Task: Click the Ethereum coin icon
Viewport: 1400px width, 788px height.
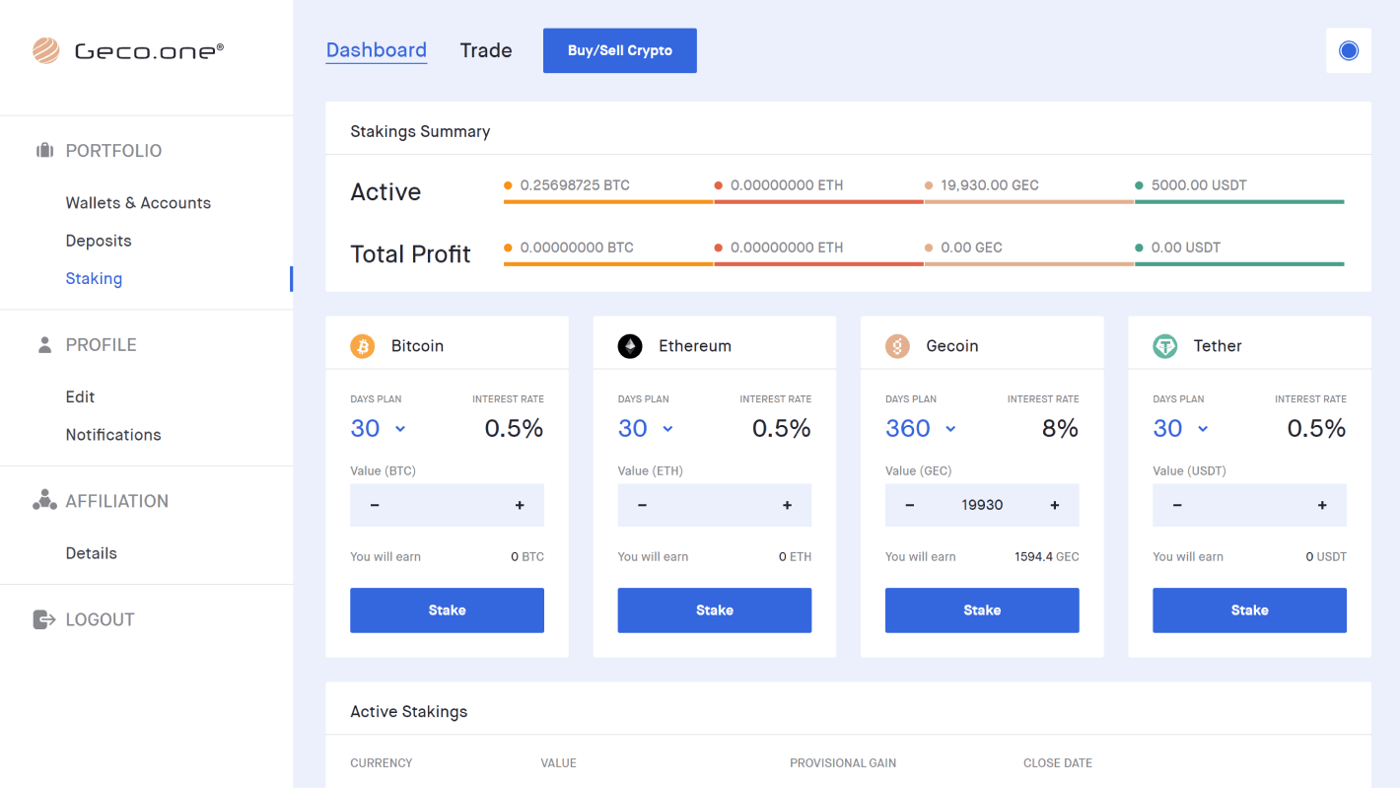Action: [x=630, y=346]
